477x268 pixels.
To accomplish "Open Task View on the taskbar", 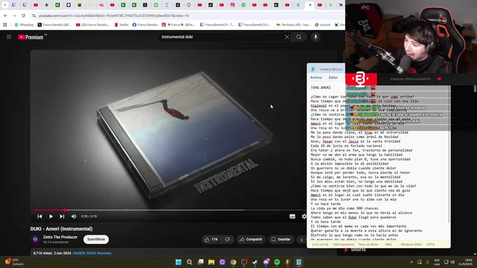I will (200, 262).
